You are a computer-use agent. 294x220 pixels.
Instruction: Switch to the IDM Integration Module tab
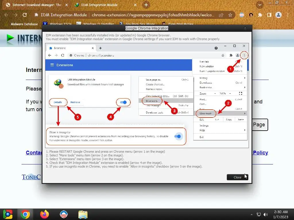click(105, 5)
